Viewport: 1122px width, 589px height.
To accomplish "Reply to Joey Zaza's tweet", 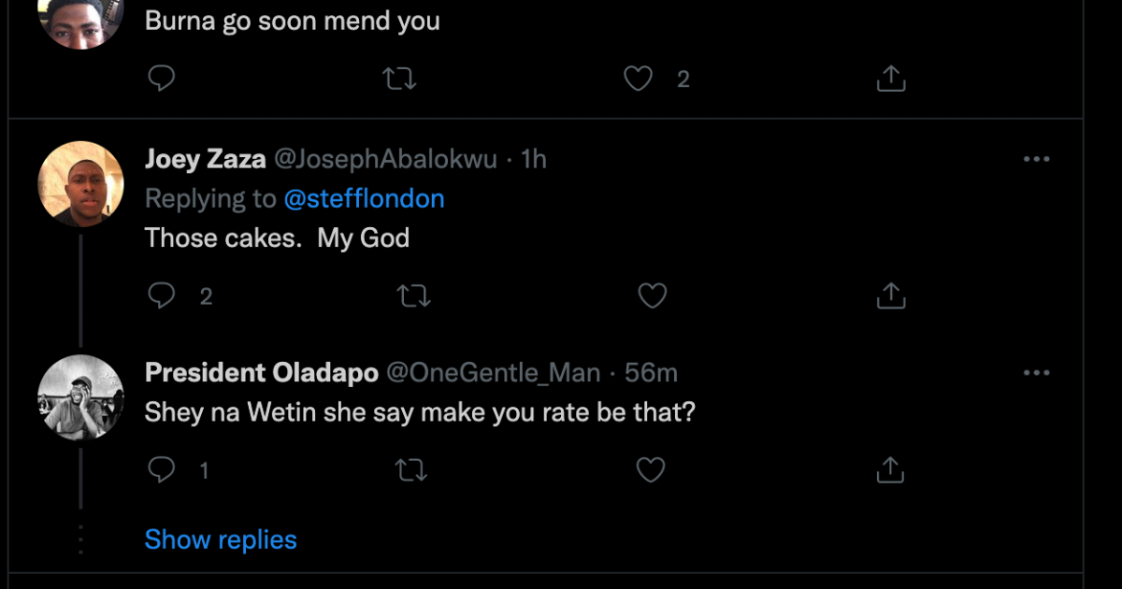I will pos(163,296).
